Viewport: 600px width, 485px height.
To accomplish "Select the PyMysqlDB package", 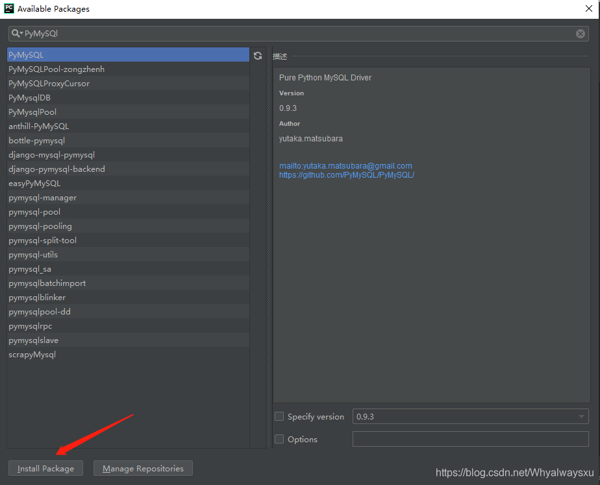I will 128,97.
